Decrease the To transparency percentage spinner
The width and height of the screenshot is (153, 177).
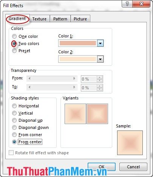tap(100, 89)
